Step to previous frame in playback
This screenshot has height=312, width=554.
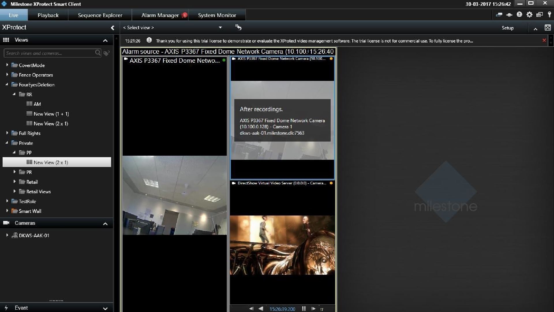tap(251, 309)
